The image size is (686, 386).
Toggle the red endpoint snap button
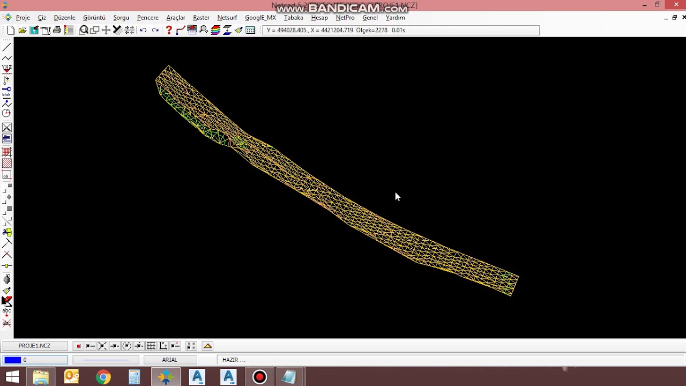pyautogui.click(x=78, y=346)
